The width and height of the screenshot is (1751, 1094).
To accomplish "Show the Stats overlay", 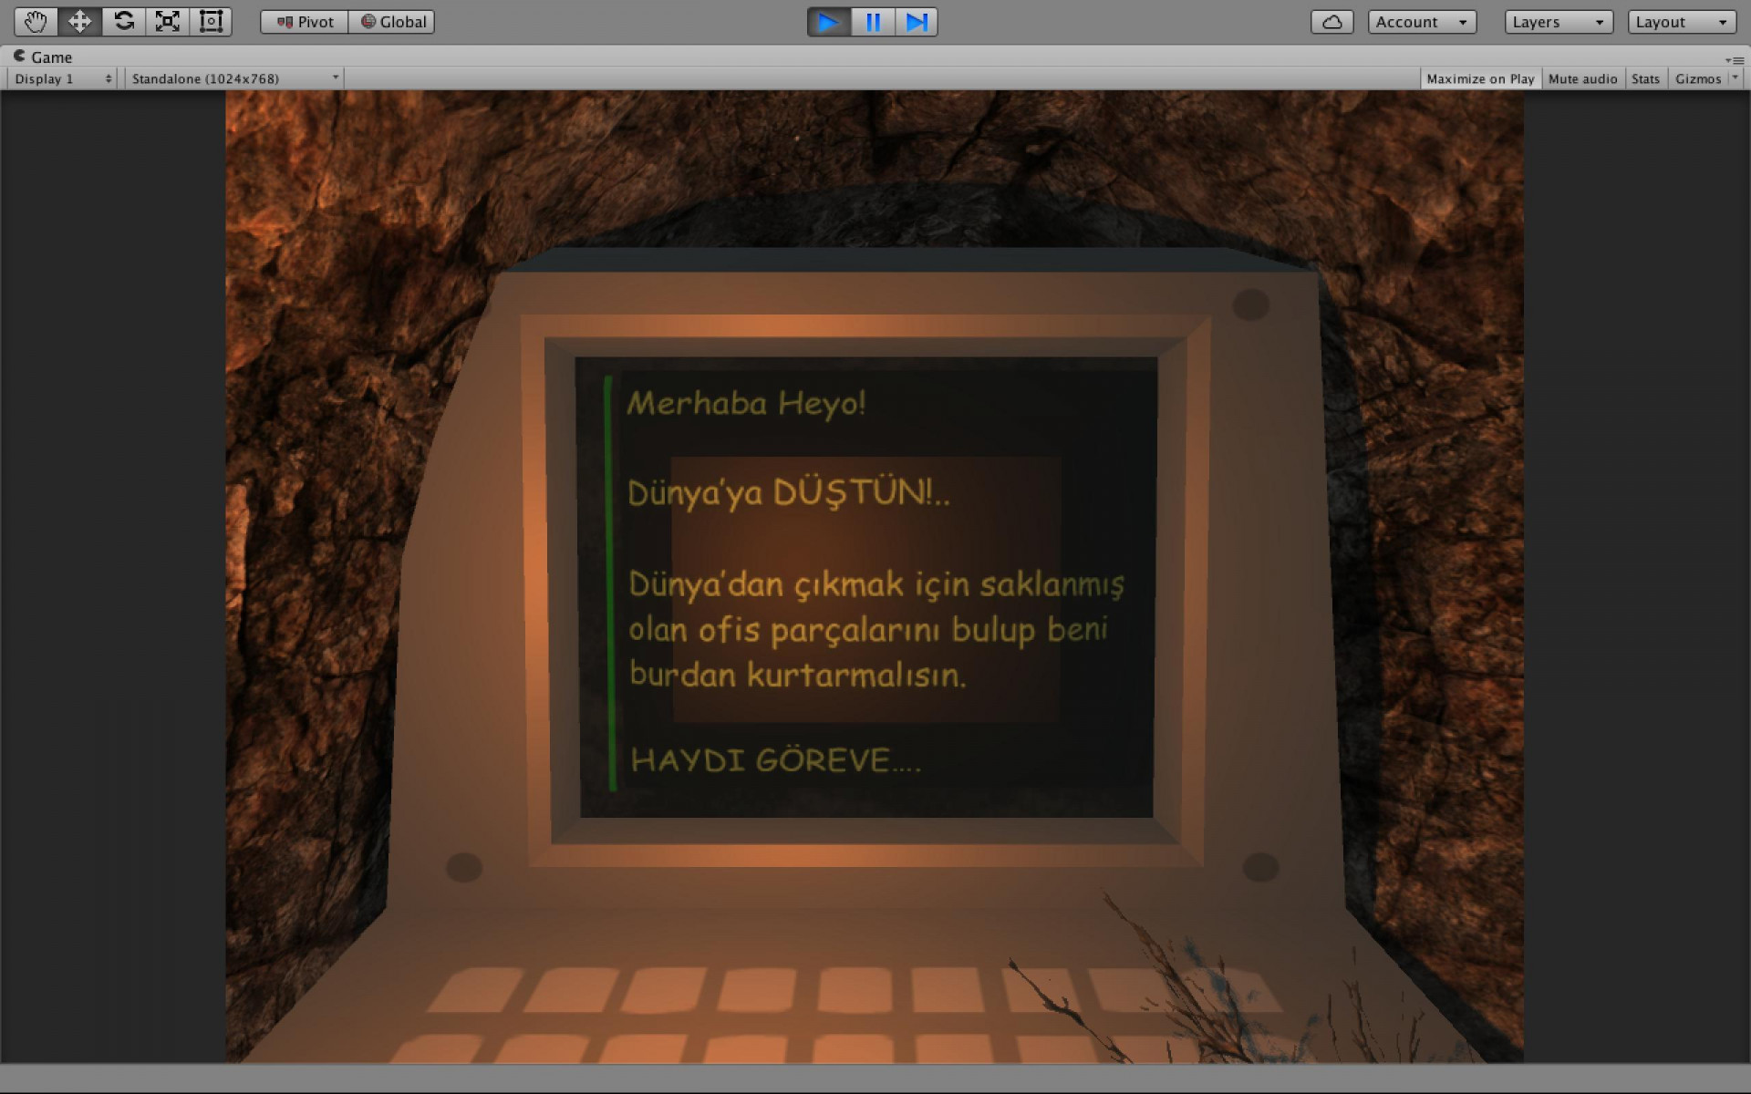I will click(1645, 78).
